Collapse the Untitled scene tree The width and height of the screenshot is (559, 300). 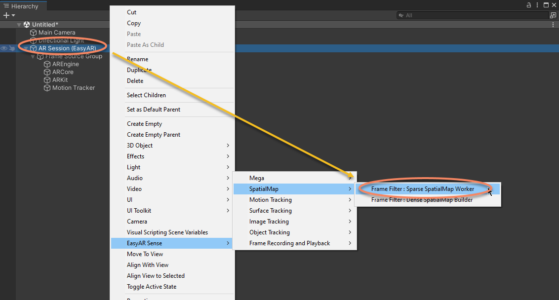pyautogui.click(x=19, y=25)
